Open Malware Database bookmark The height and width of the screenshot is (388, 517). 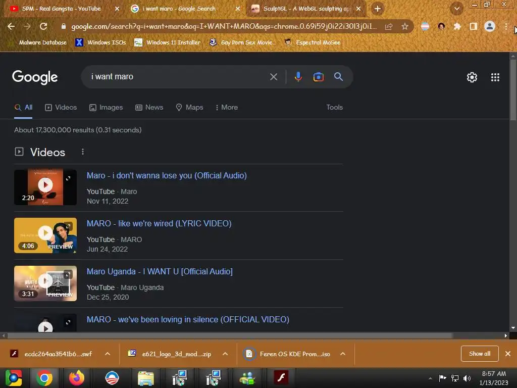tap(43, 42)
